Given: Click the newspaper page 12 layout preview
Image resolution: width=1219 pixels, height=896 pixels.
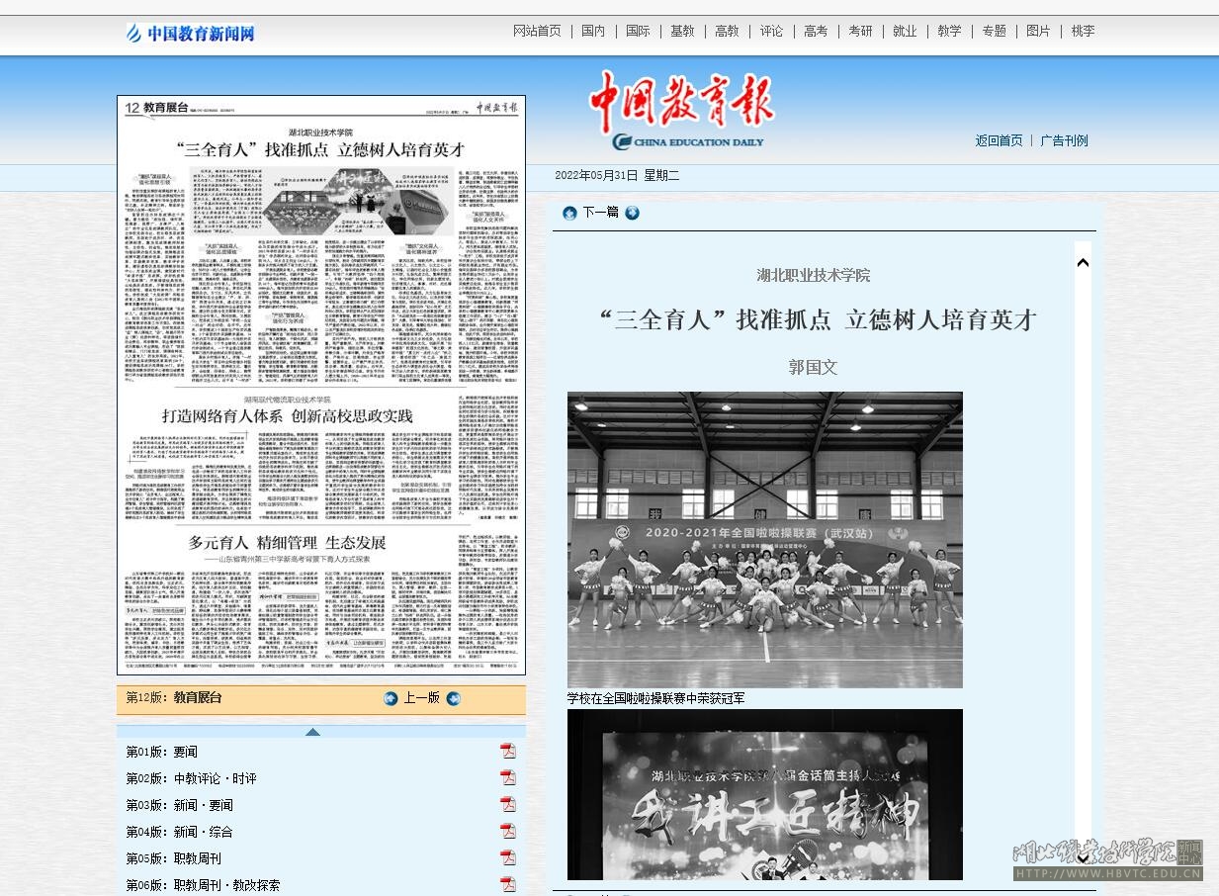Looking at the screenshot, I should point(321,386).
